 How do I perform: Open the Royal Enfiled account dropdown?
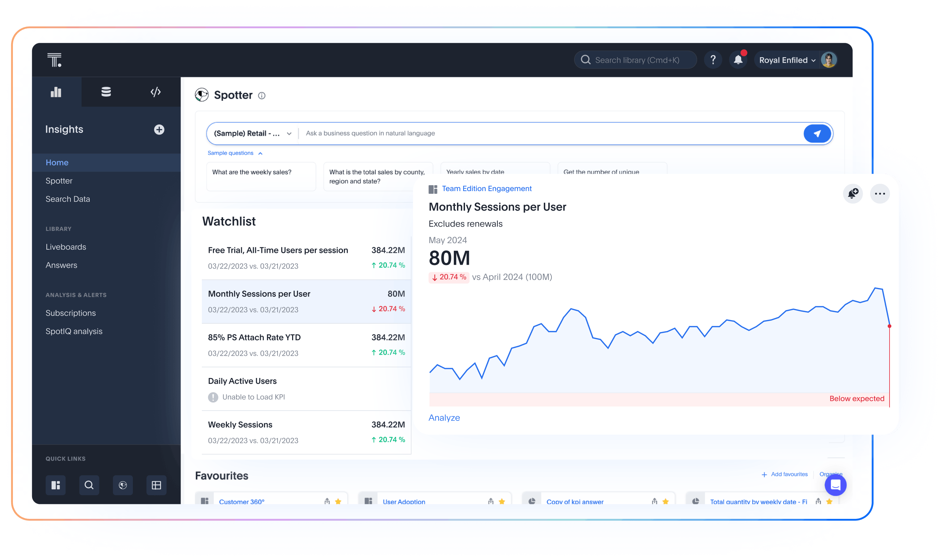click(x=787, y=60)
